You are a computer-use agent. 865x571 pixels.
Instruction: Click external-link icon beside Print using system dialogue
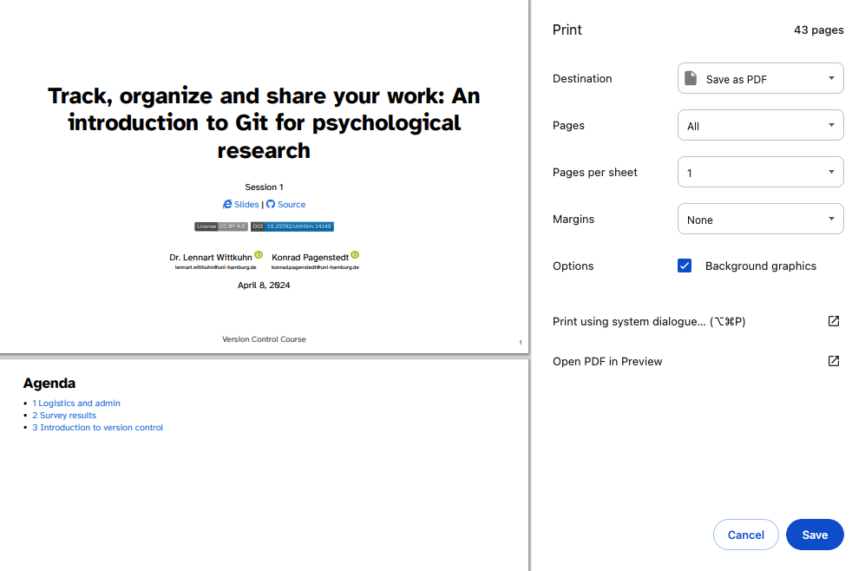point(833,321)
